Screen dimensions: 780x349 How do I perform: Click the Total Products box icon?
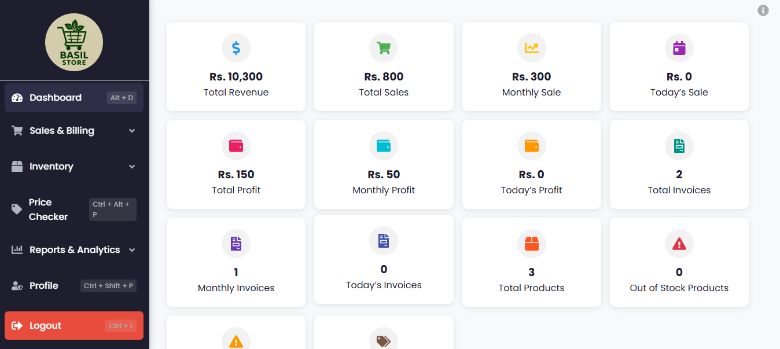click(x=531, y=244)
